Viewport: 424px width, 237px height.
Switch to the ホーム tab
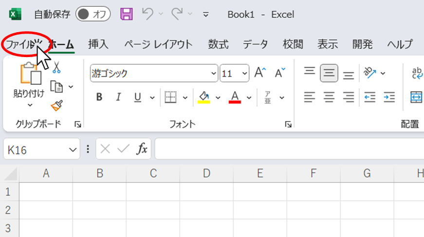click(x=62, y=44)
